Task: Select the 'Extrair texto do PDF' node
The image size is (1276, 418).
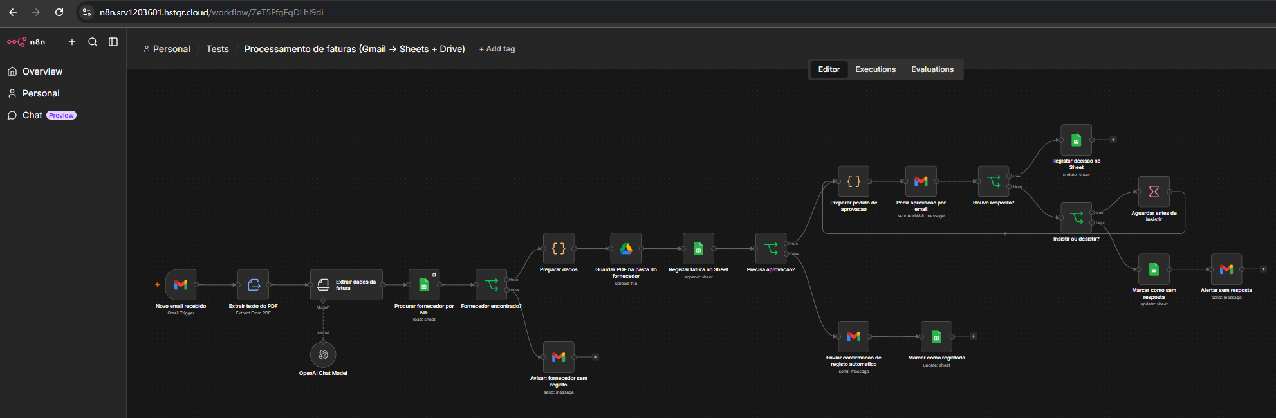Action: (254, 284)
